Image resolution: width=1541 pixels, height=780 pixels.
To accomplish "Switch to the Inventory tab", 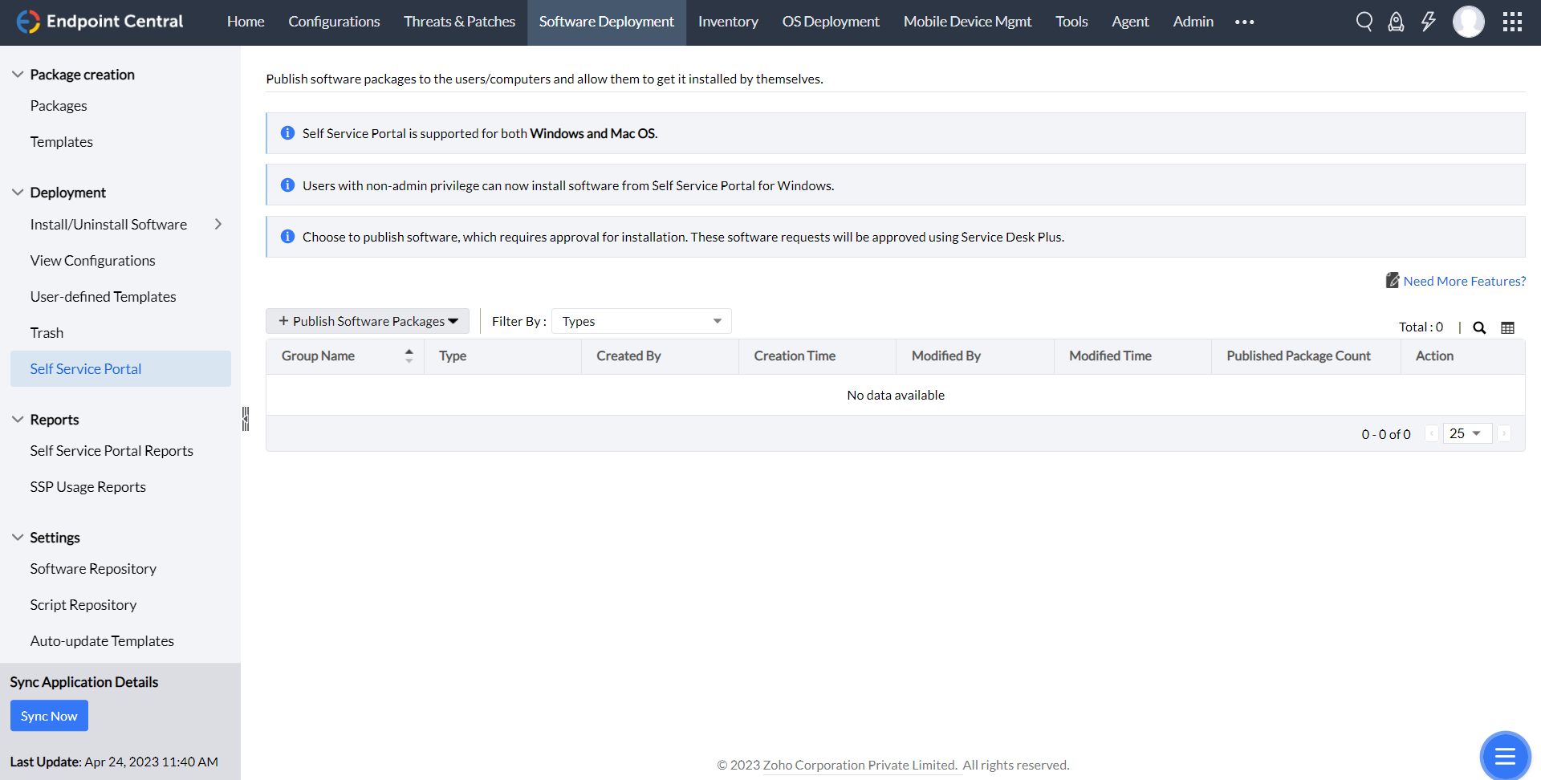I will 727,22.
